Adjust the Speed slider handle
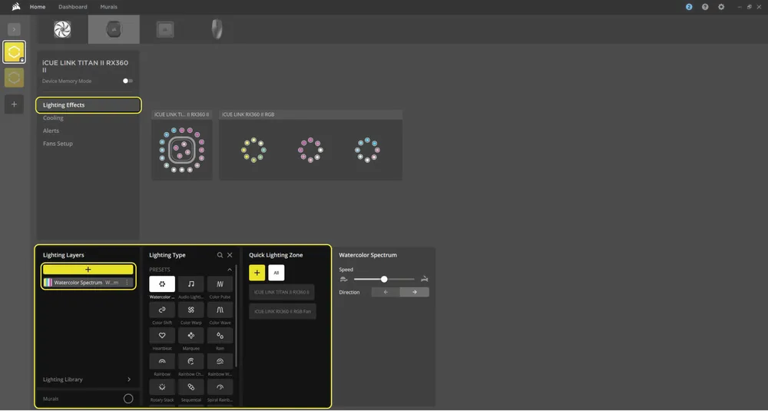 click(x=384, y=279)
